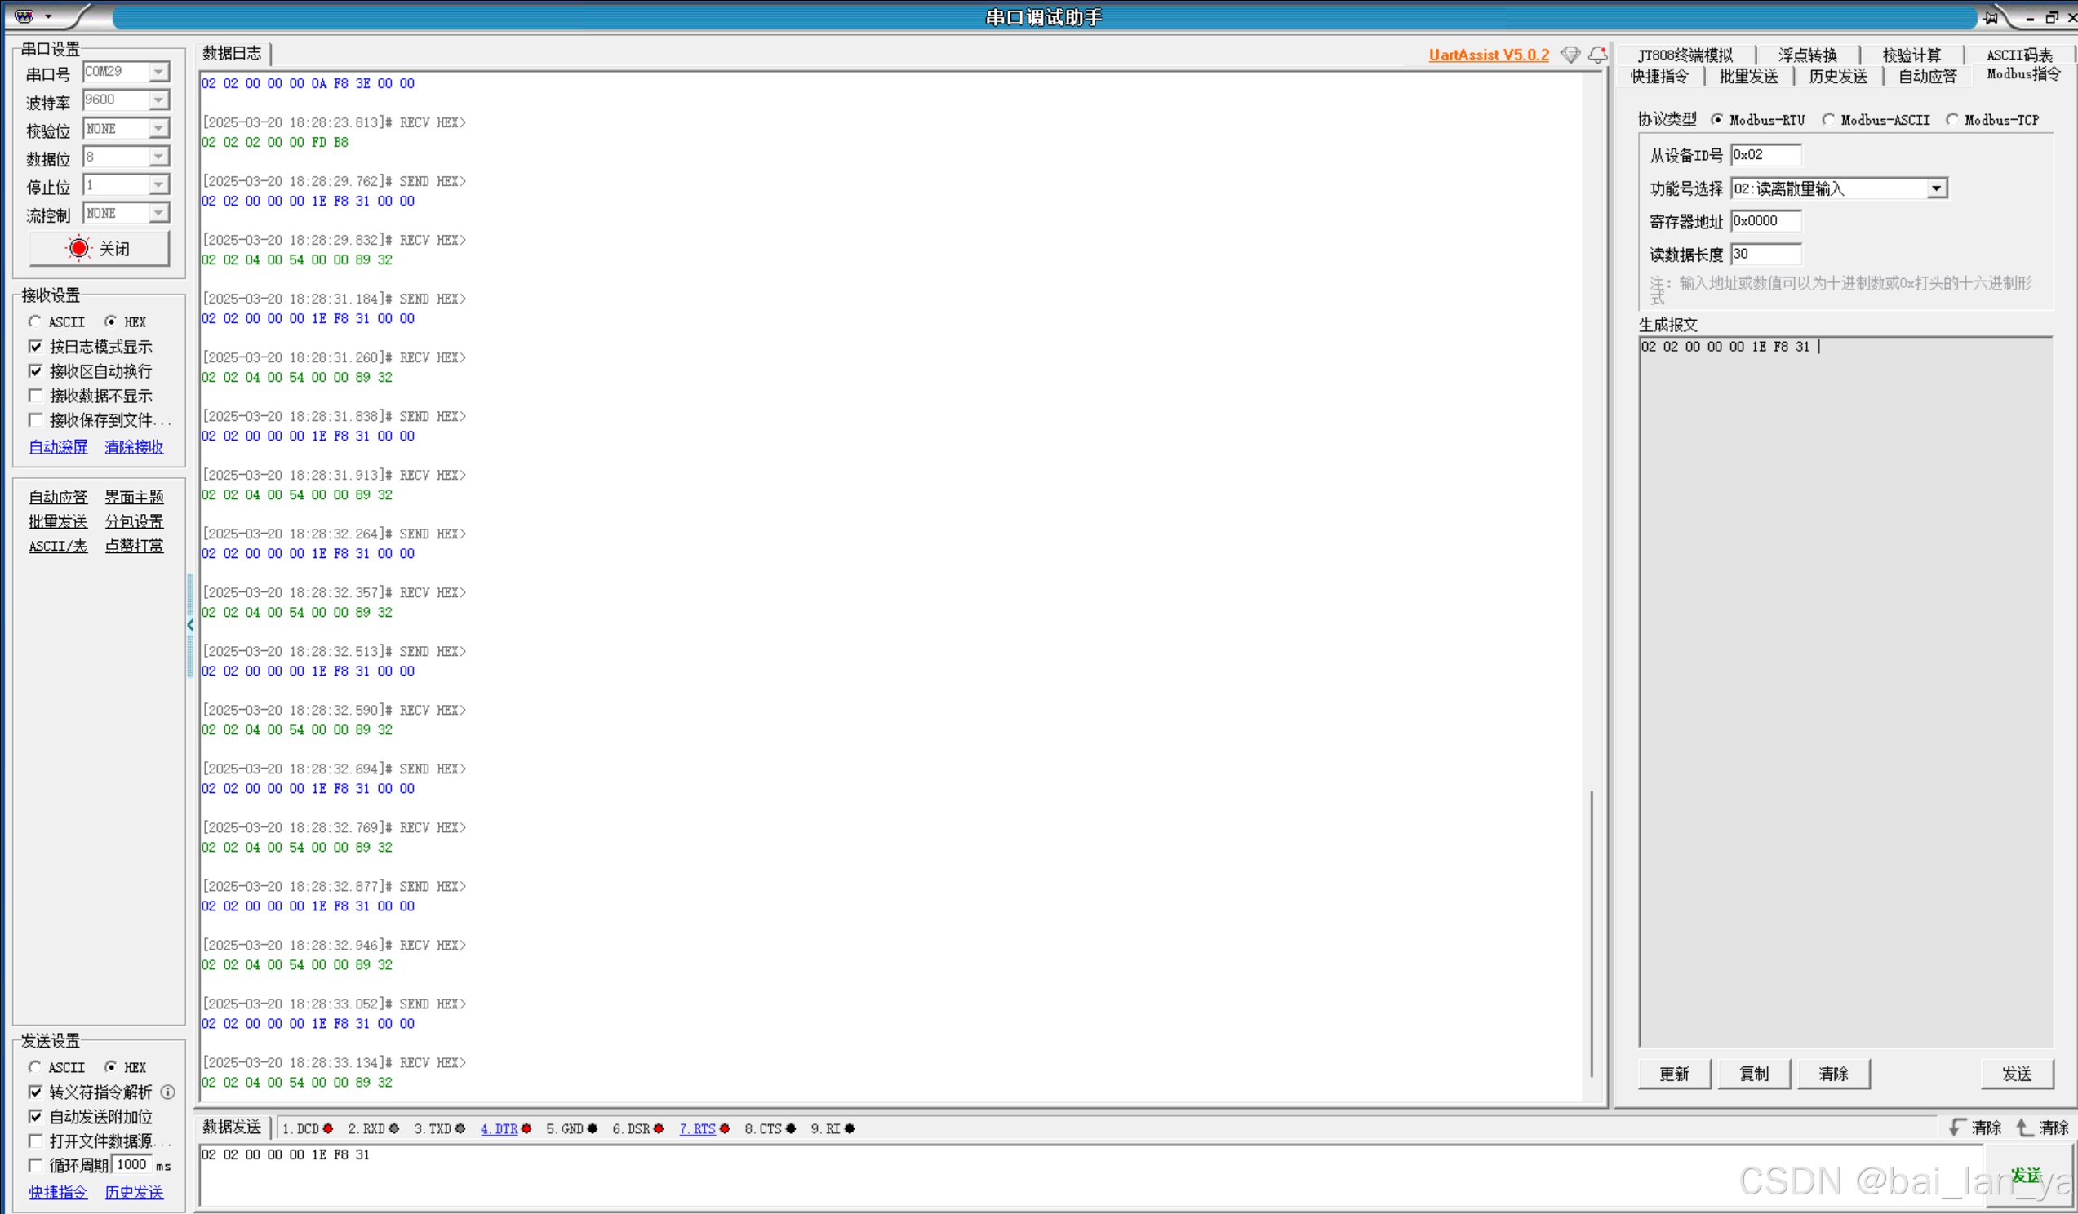Open the notification bell icon

pos(1597,55)
